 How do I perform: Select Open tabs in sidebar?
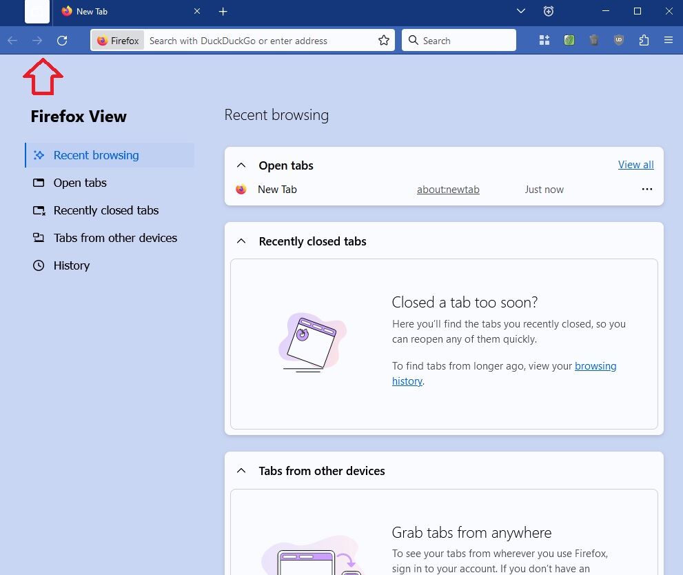tap(110, 183)
